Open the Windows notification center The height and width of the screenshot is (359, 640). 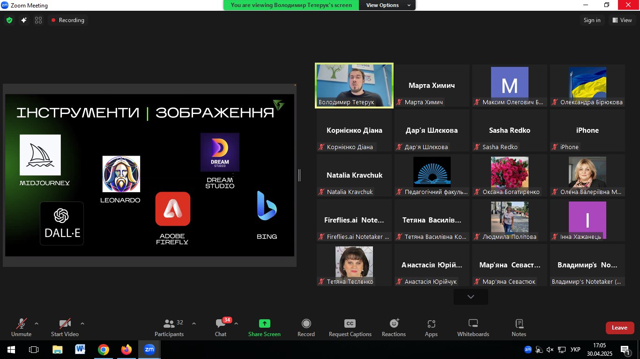625,350
